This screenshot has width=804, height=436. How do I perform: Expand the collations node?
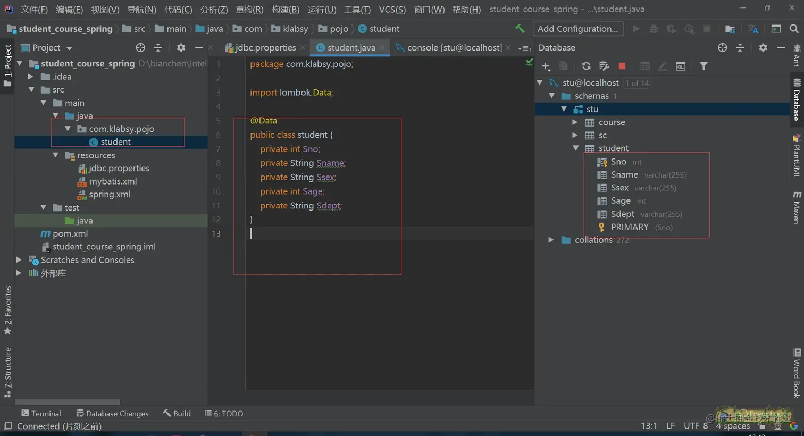[x=551, y=240]
